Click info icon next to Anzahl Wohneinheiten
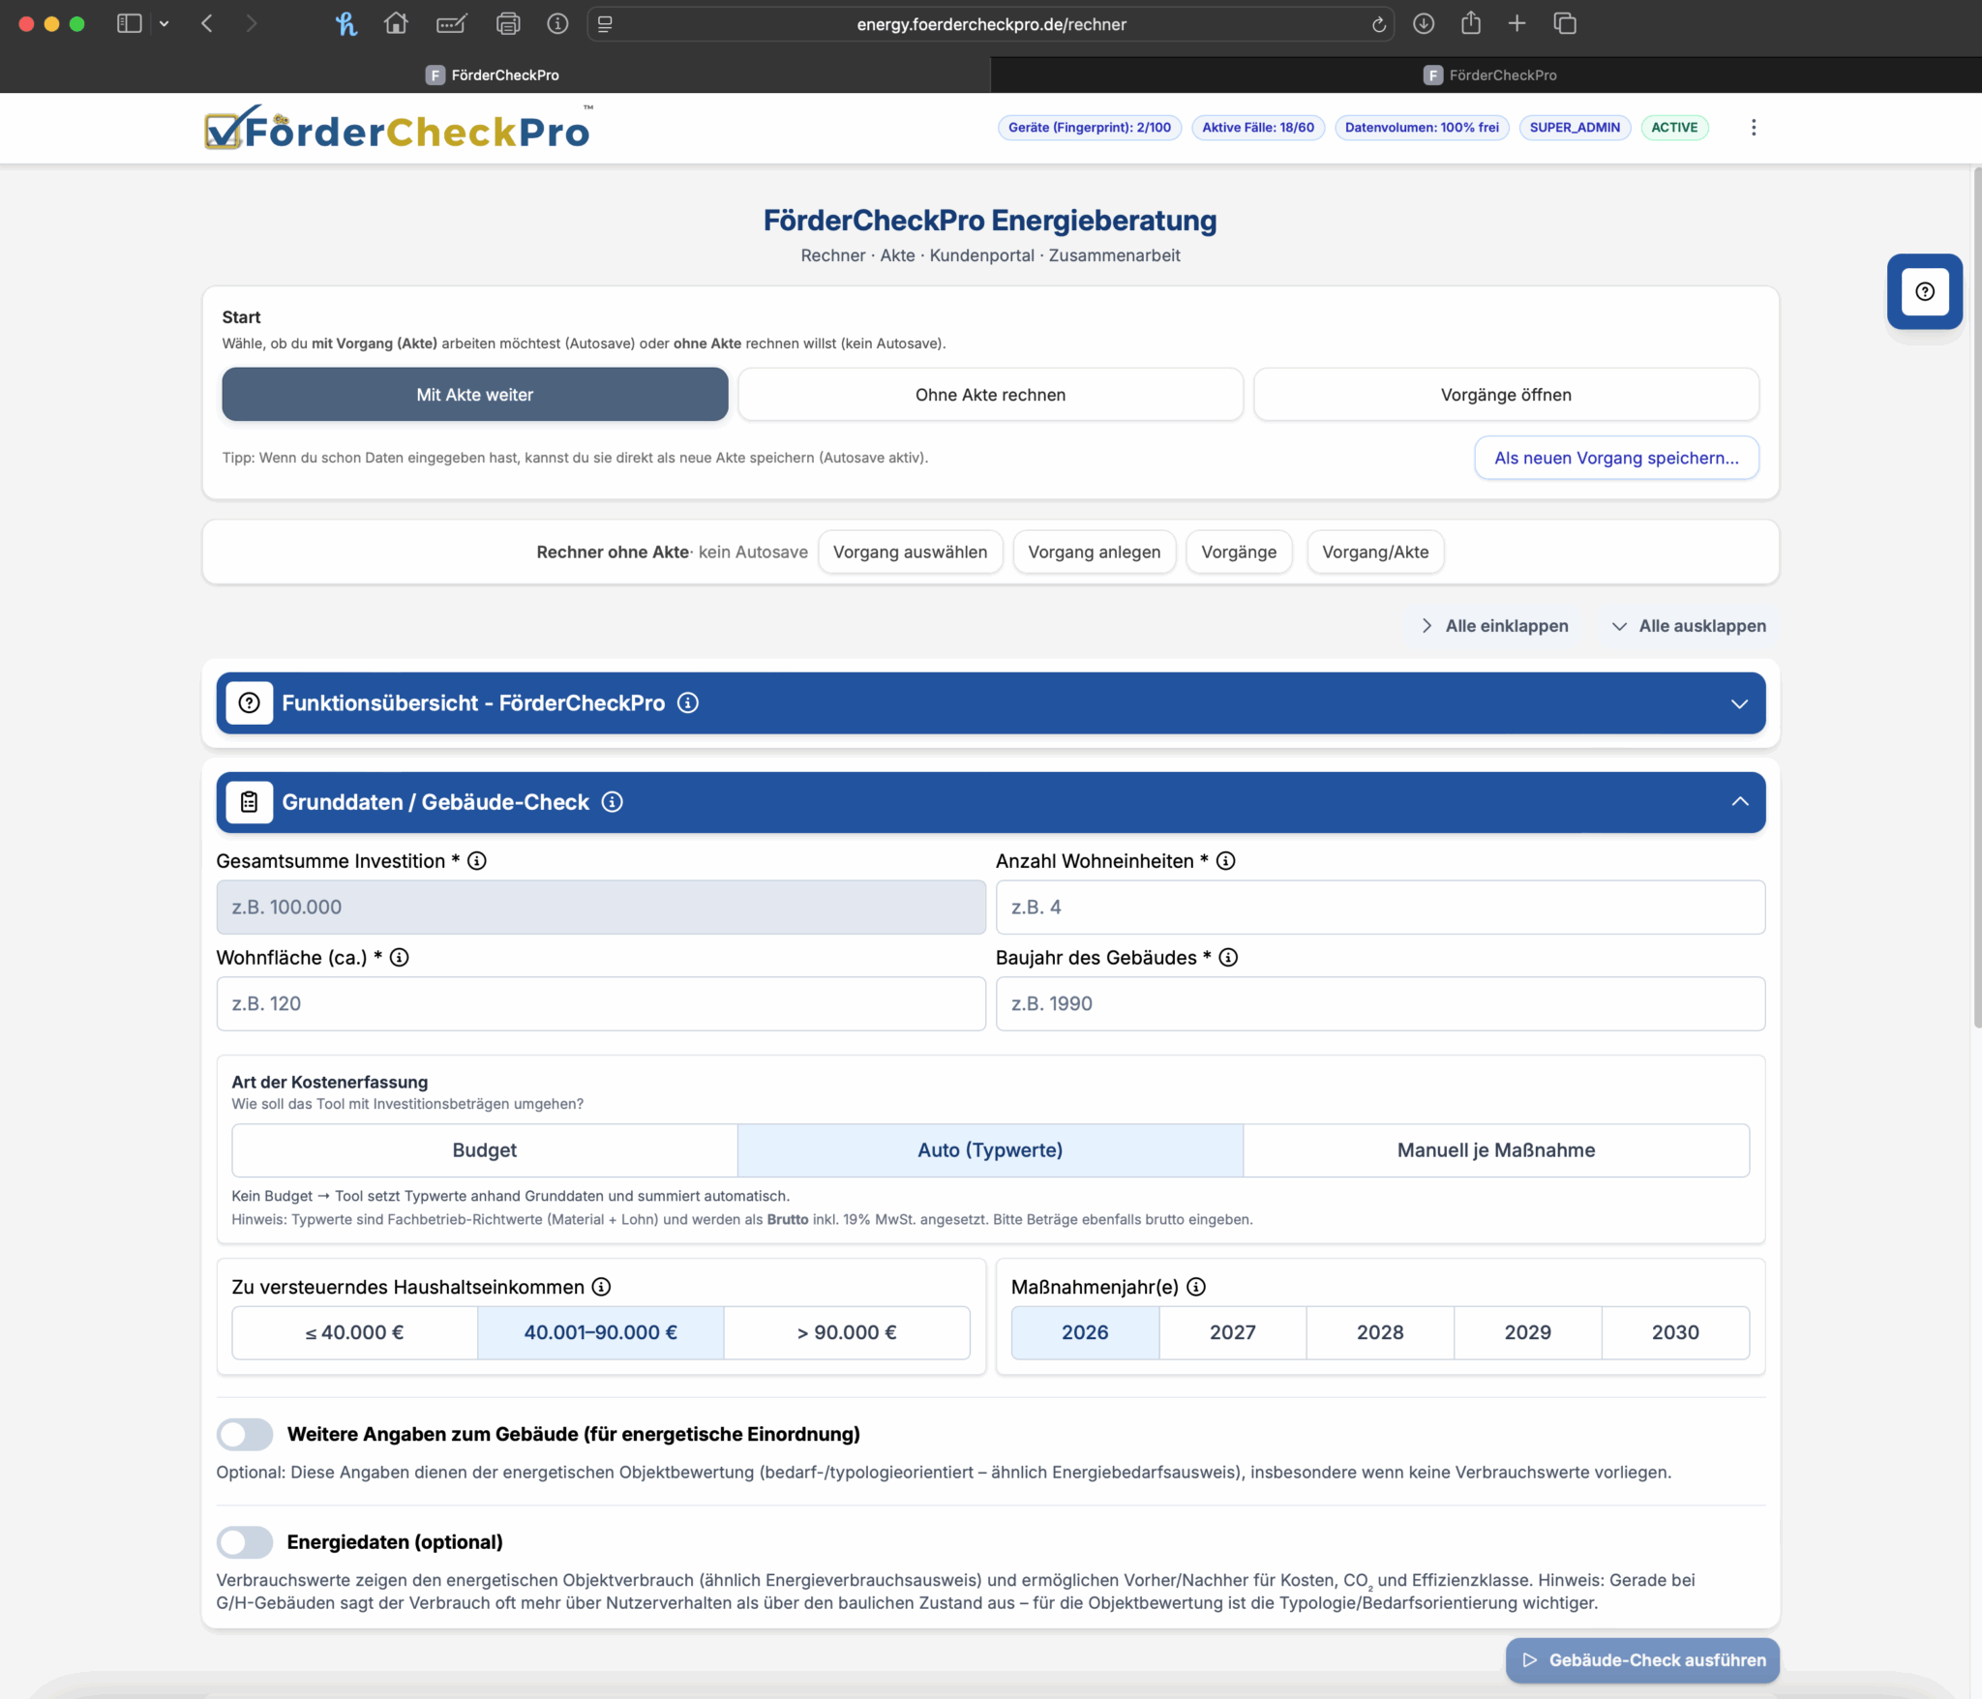 coord(1225,861)
